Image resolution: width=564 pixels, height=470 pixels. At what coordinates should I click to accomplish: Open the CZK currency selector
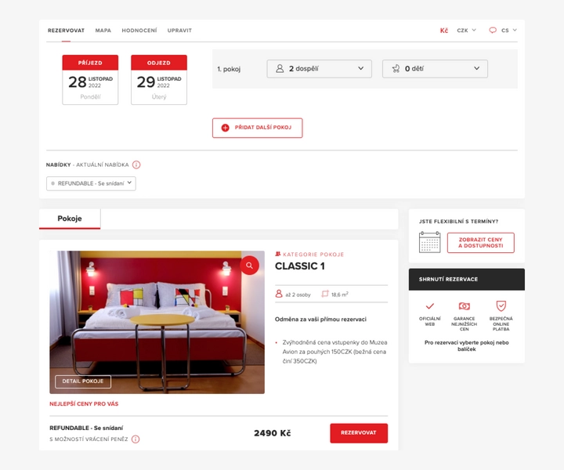point(466,31)
